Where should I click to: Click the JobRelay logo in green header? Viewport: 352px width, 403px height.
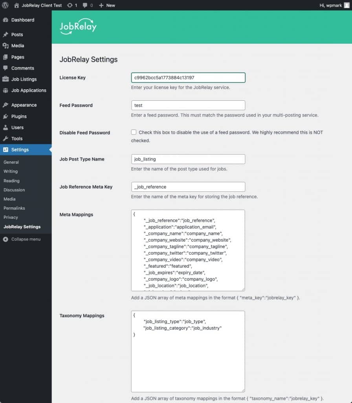pyautogui.click(x=78, y=26)
